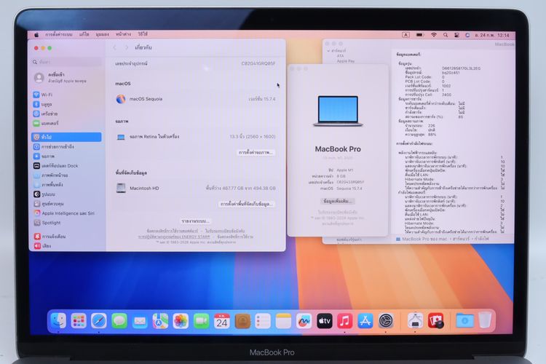This screenshot has width=546, height=364.
Task: Open Apple TV from the Dock
Action: point(324,321)
